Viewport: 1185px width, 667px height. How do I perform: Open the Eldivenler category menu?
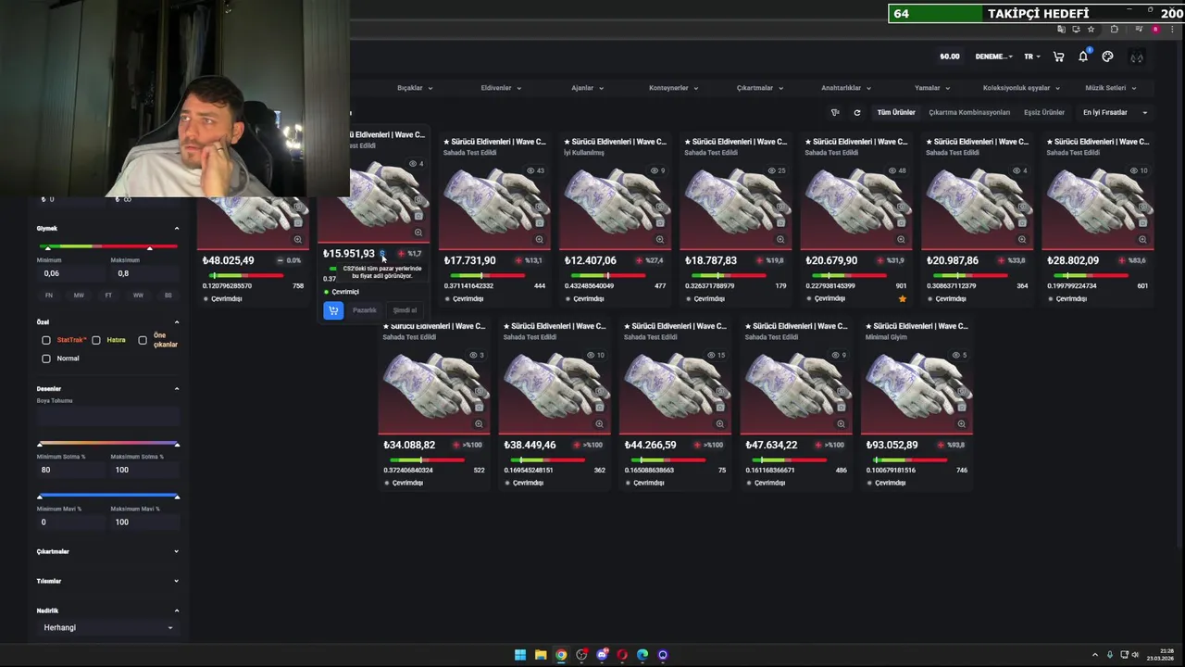click(x=501, y=88)
